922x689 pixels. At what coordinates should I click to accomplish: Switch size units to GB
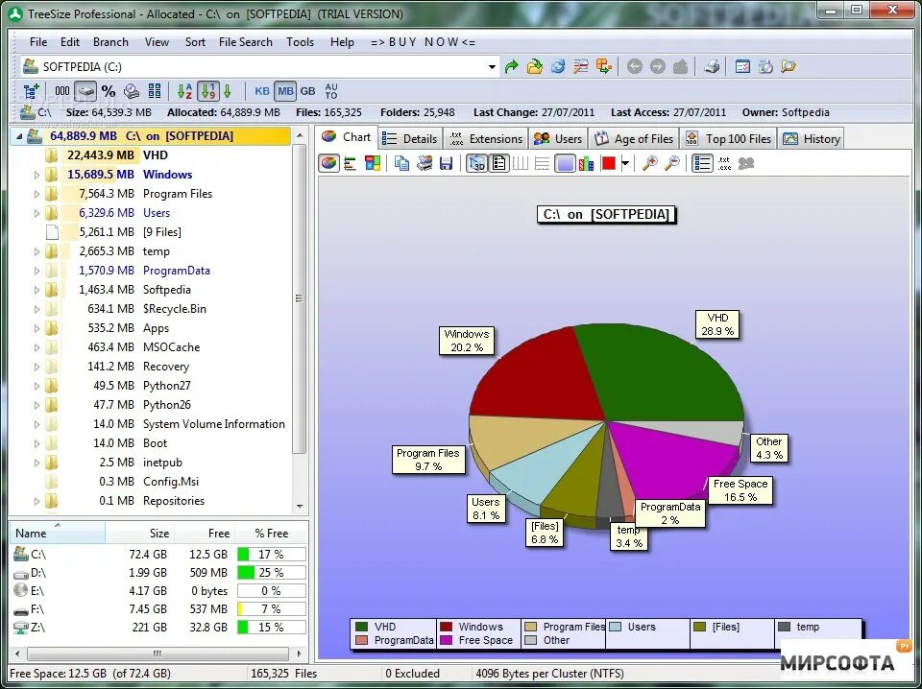[307, 90]
